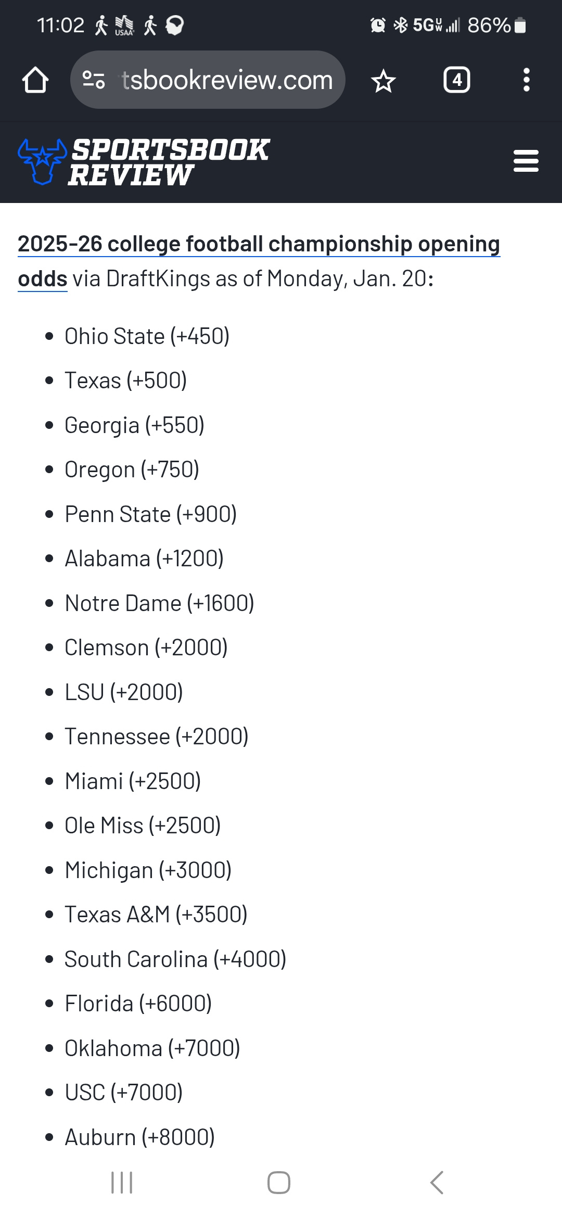Tap the address bar URL field
562x1218 pixels.
(227, 80)
